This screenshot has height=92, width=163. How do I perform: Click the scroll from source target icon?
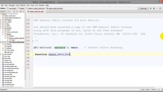pyautogui.click(x=14, y=11)
